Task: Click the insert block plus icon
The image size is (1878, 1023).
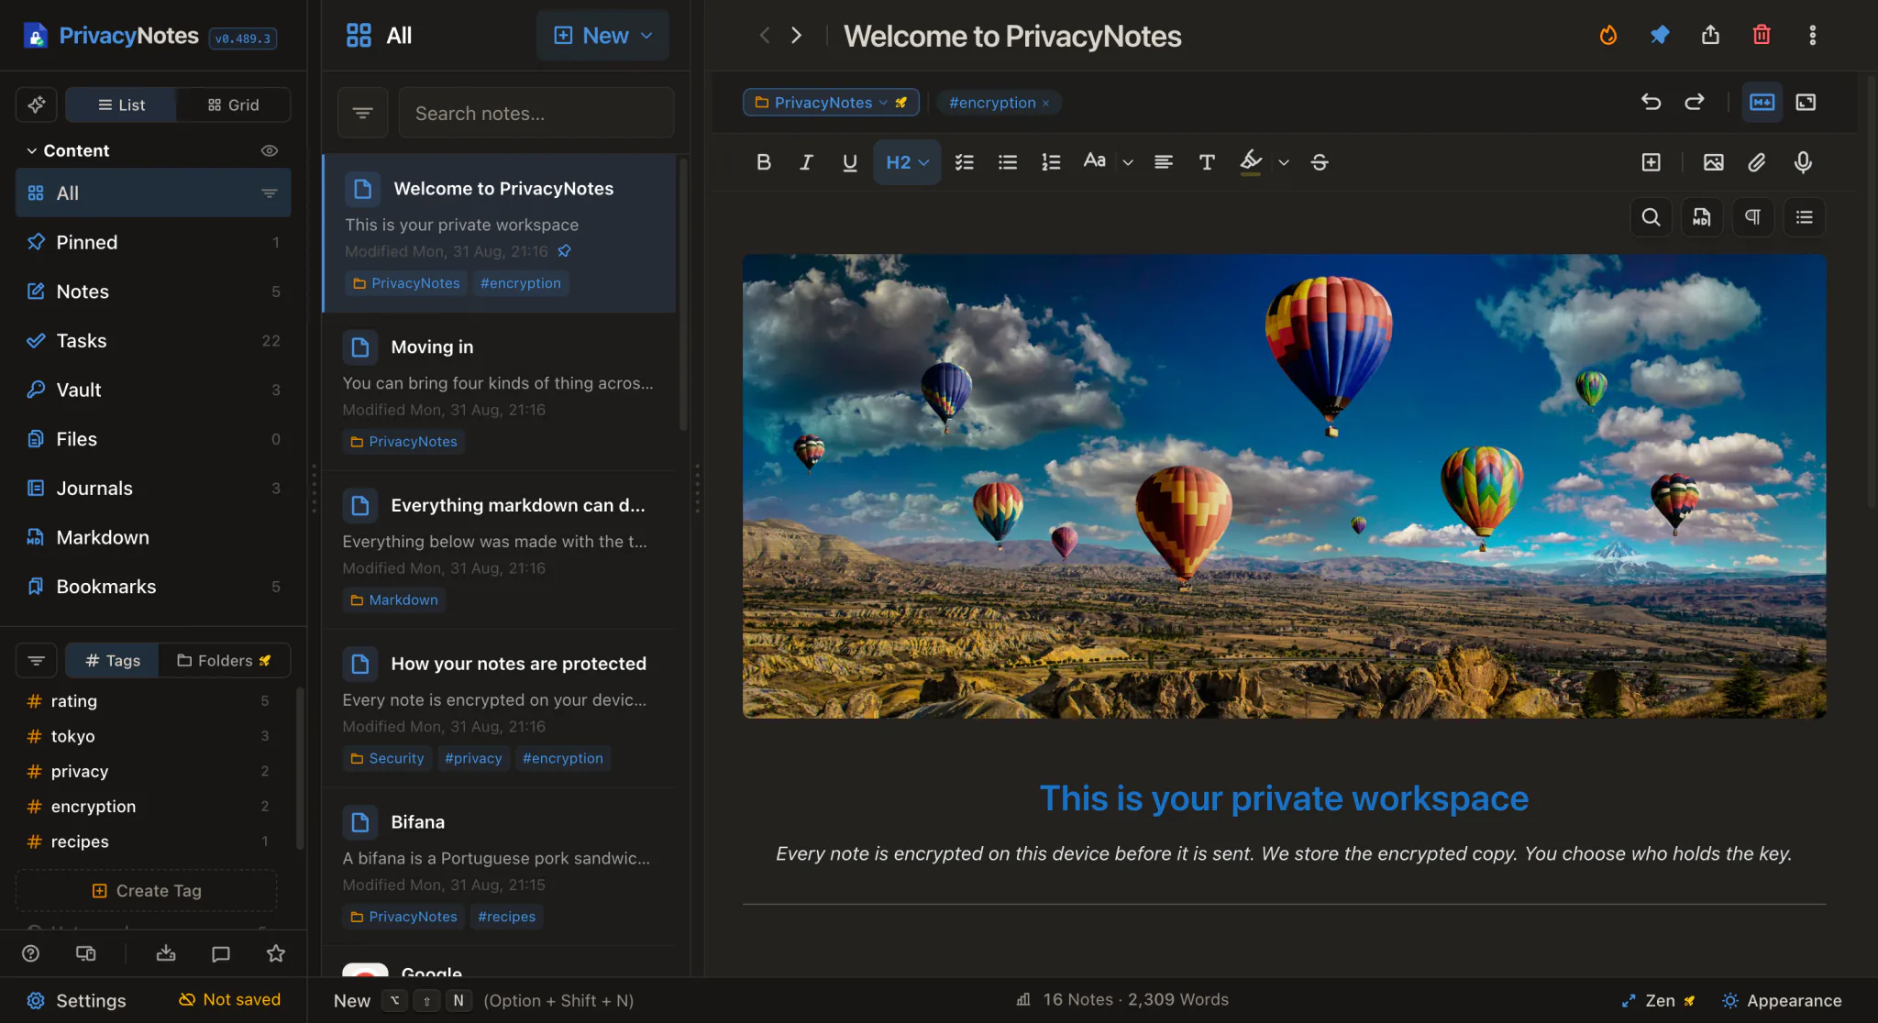Action: click(1651, 162)
